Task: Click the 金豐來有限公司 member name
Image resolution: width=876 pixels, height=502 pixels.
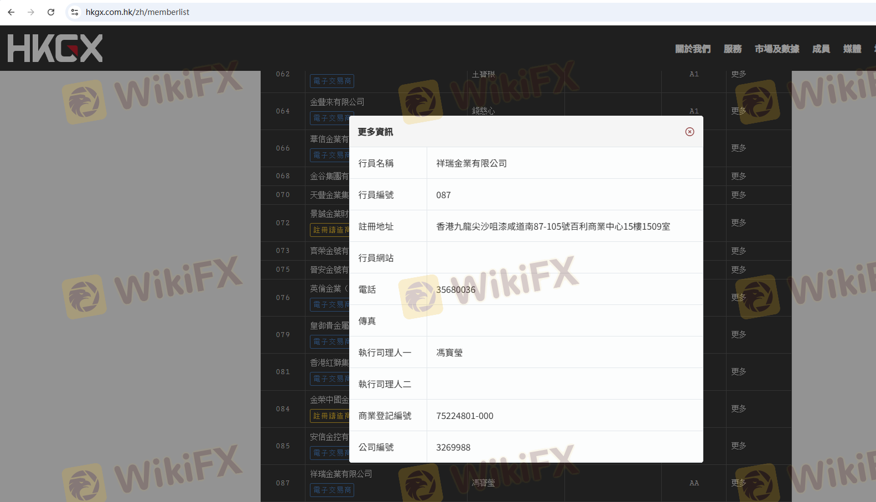Action: pyautogui.click(x=337, y=102)
